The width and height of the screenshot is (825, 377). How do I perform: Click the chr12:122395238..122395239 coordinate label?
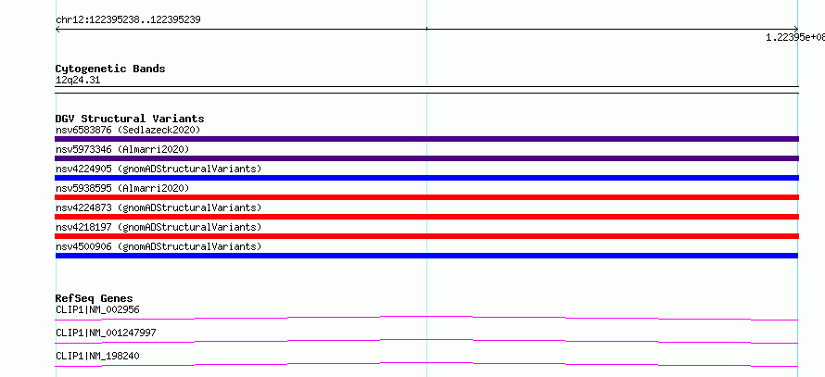(128, 20)
